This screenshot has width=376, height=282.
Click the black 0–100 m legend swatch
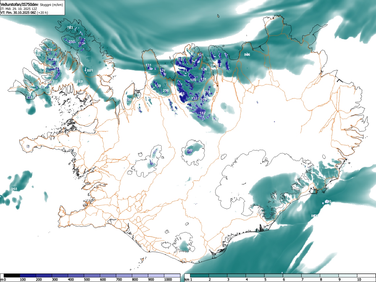pyautogui.click(x=12, y=276)
